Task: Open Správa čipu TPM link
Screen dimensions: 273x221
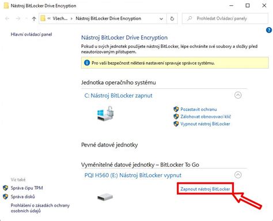Action: click(26, 188)
